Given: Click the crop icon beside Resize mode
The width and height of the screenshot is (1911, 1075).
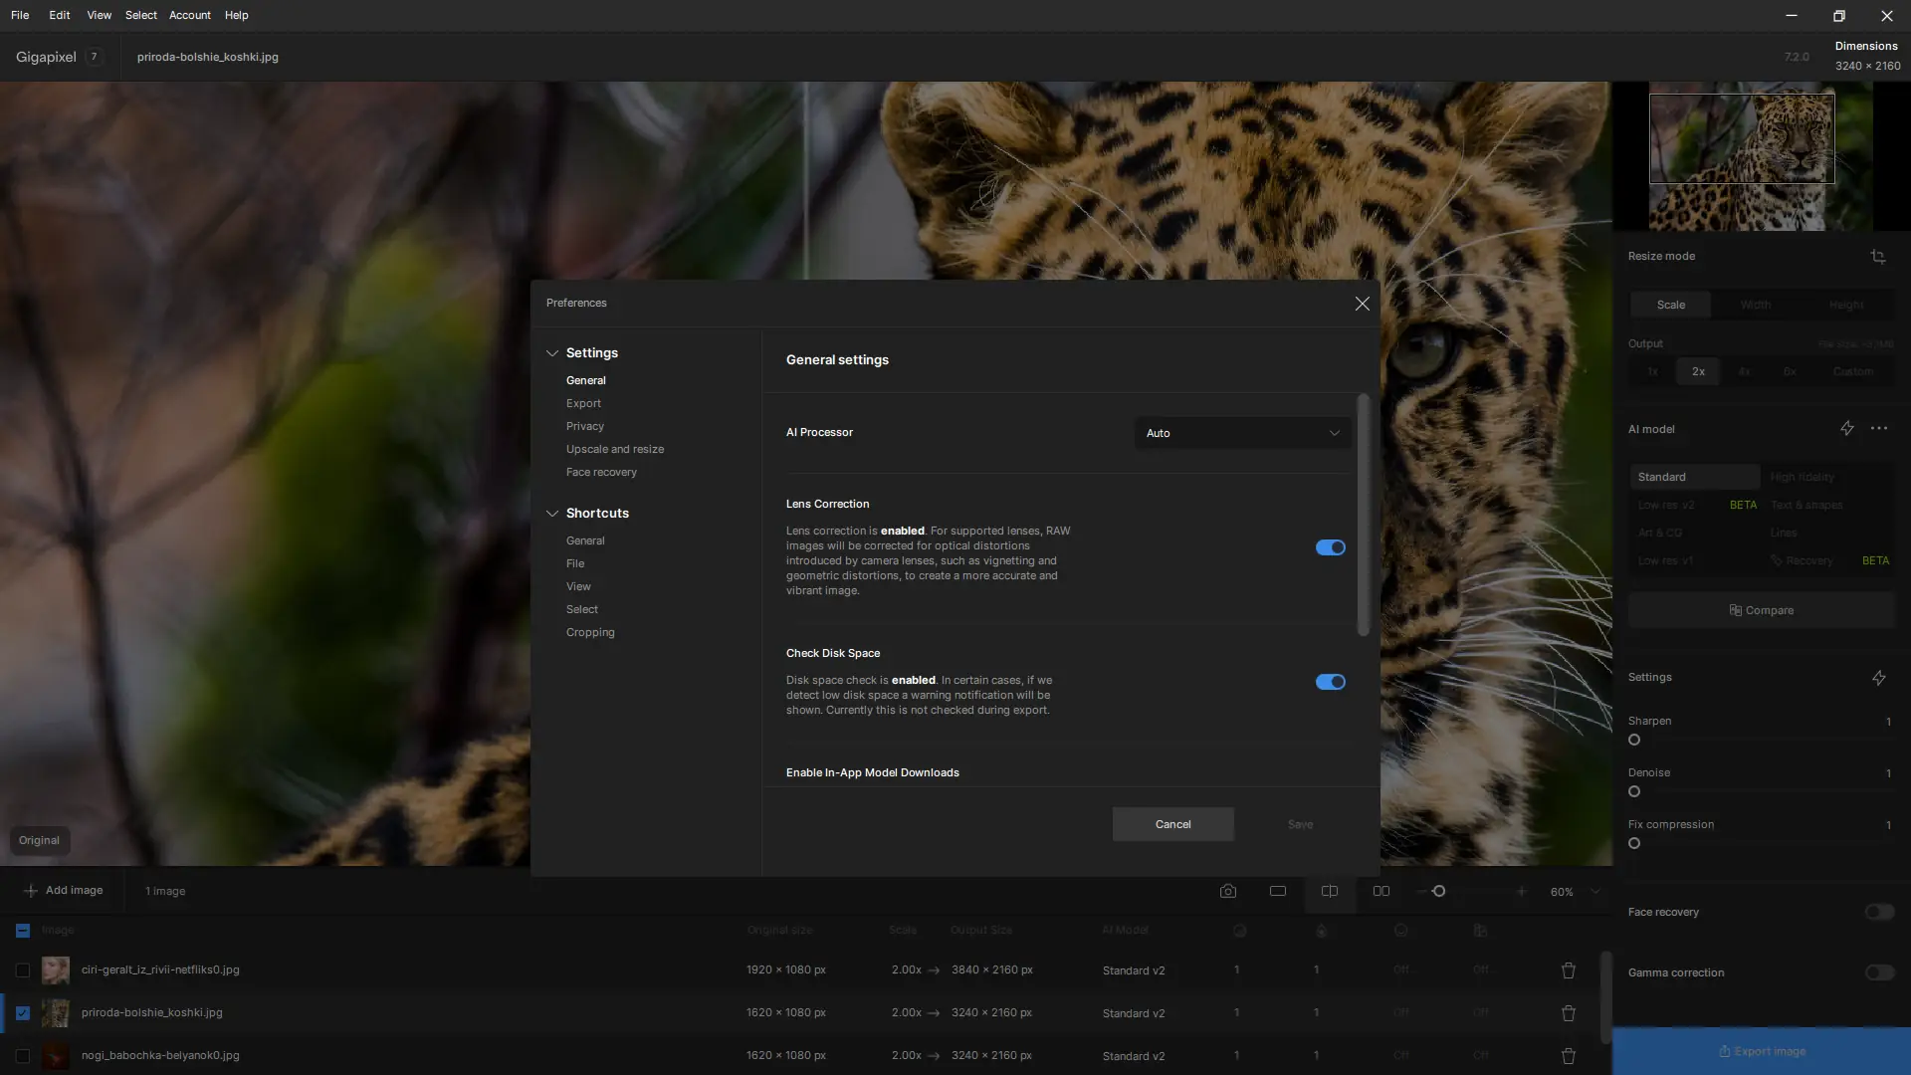Looking at the screenshot, I should pyautogui.click(x=1878, y=257).
